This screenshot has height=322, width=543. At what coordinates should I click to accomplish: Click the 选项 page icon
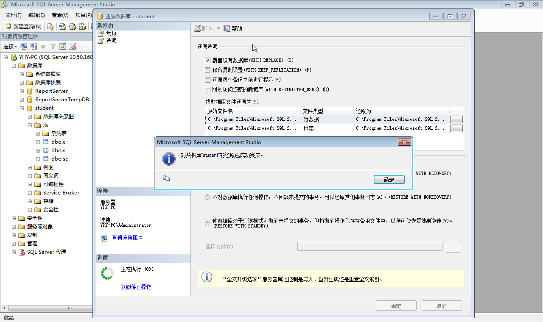click(x=101, y=41)
